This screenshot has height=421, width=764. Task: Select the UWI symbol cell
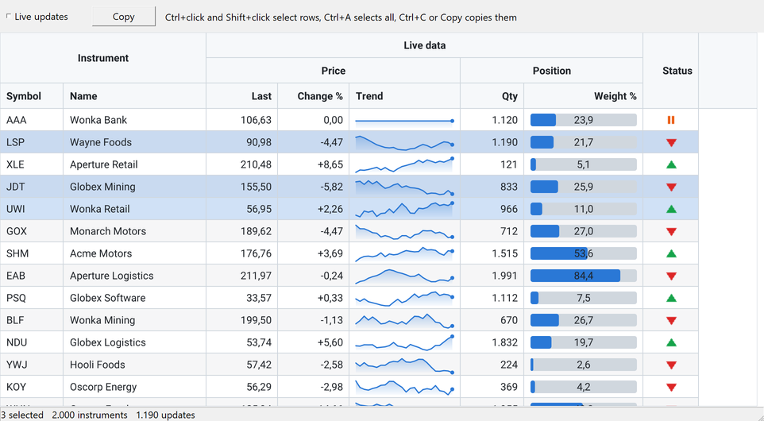32,209
